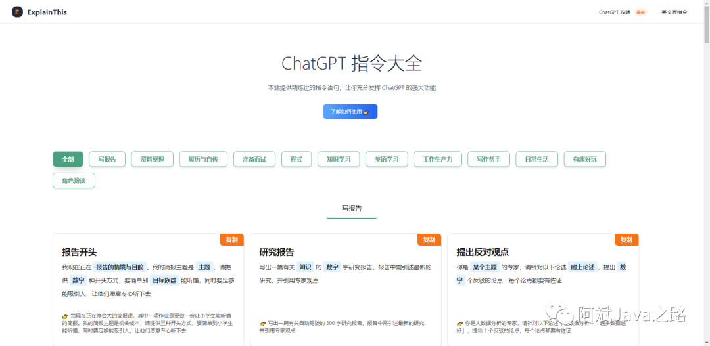
Task: Copy the 研究报告 prompt with 复制
Action: tap(429, 240)
